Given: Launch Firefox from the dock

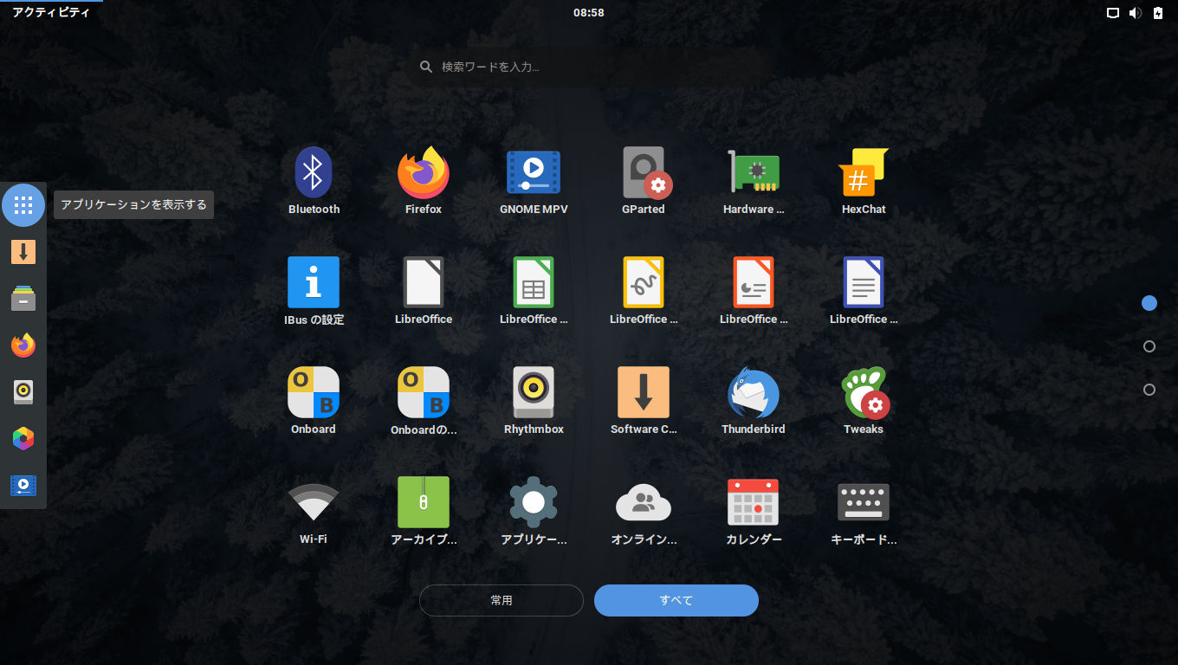Looking at the screenshot, I should 23,345.
